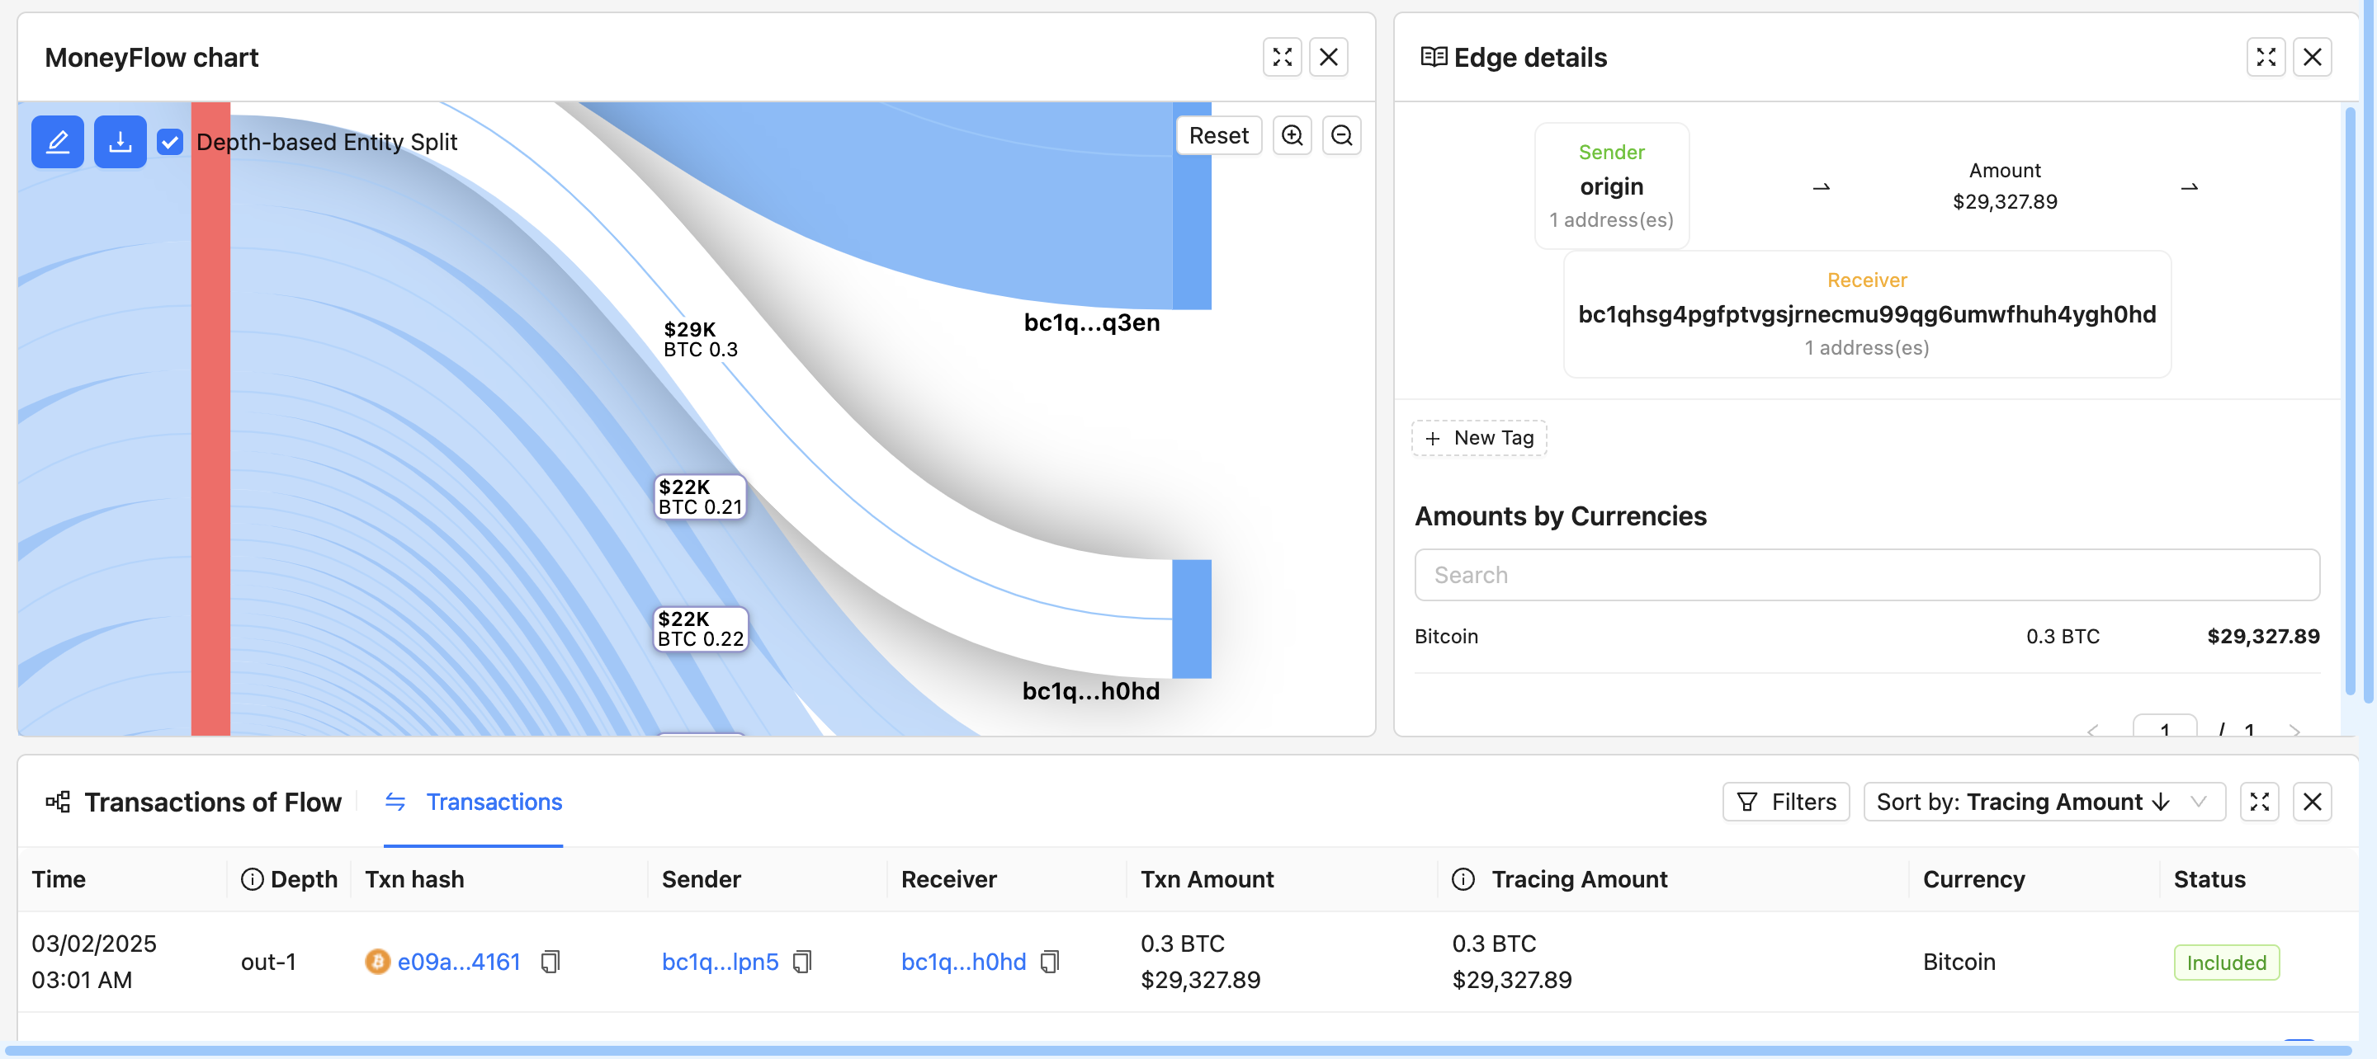The height and width of the screenshot is (1059, 2377).
Task: Open the Filters button
Action: tap(1785, 801)
